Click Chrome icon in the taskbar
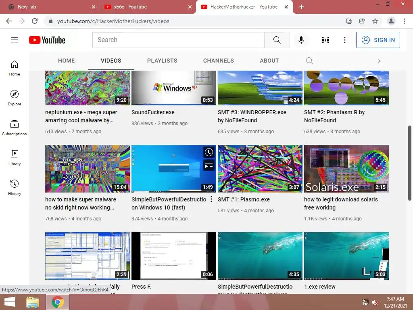 coord(58,302)
